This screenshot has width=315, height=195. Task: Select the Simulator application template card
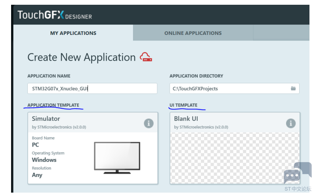[x=93, y=148]
